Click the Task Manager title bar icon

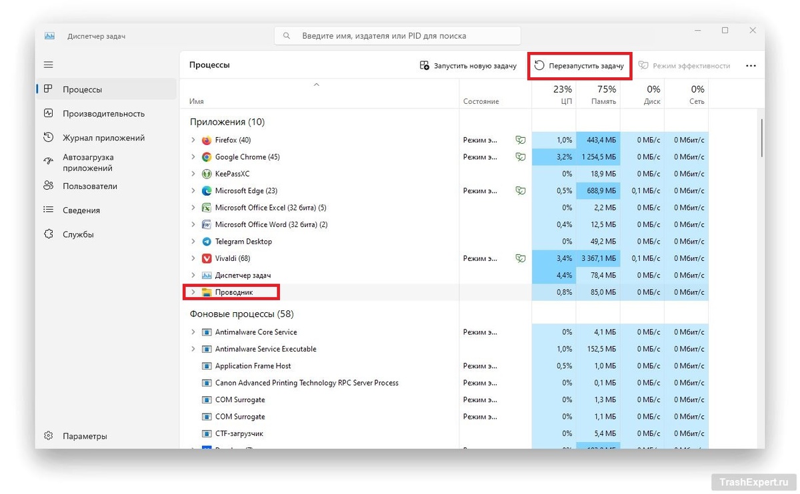click(49, 36)
